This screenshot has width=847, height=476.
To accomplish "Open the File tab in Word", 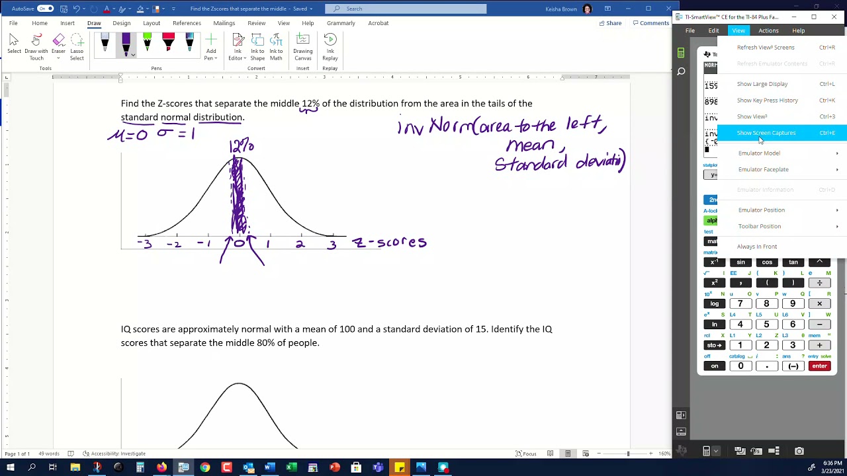I will pos(13,23).
